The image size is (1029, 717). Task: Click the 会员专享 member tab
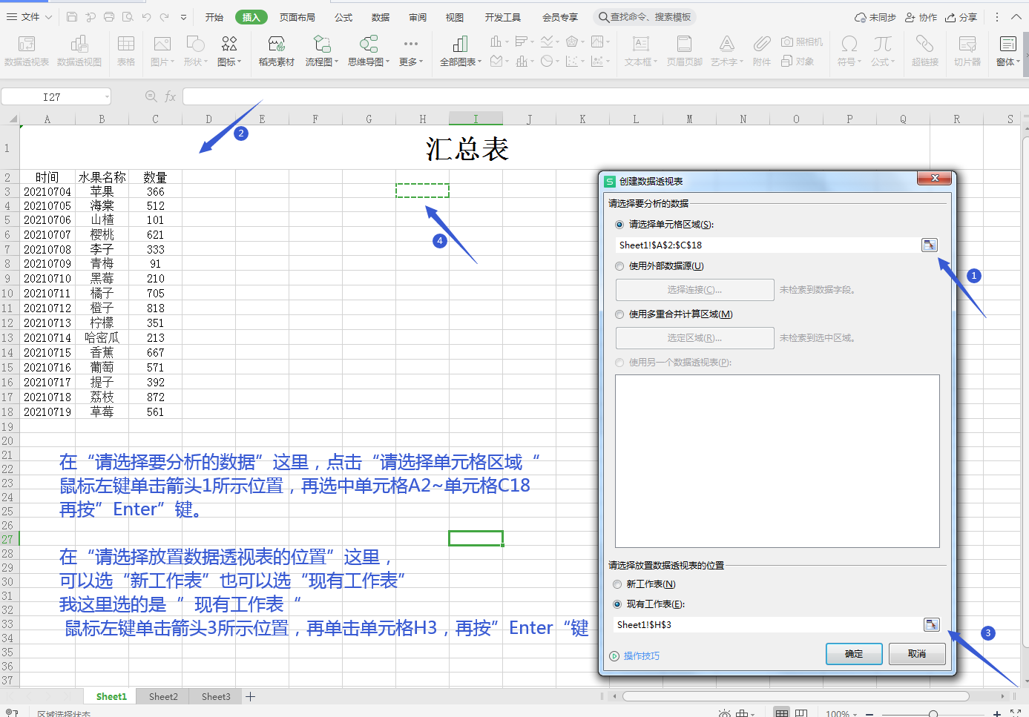coord(560,17)
